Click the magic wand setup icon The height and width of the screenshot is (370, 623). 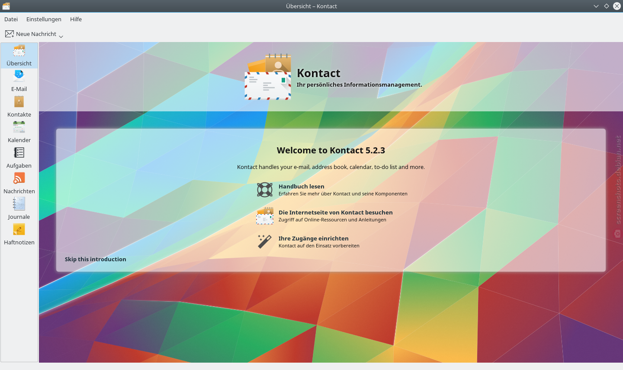(x=265, y=242)
